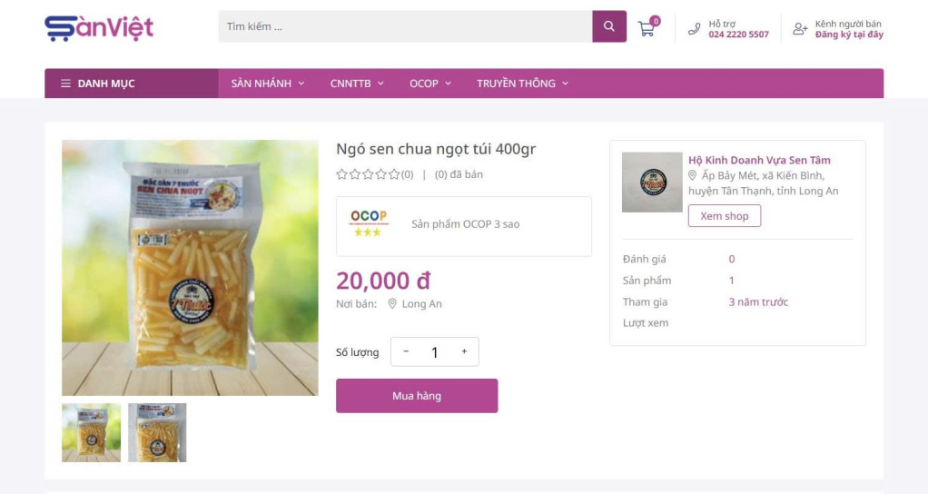
Task: Click the seller channel user icon
Action: coord(800,29)
